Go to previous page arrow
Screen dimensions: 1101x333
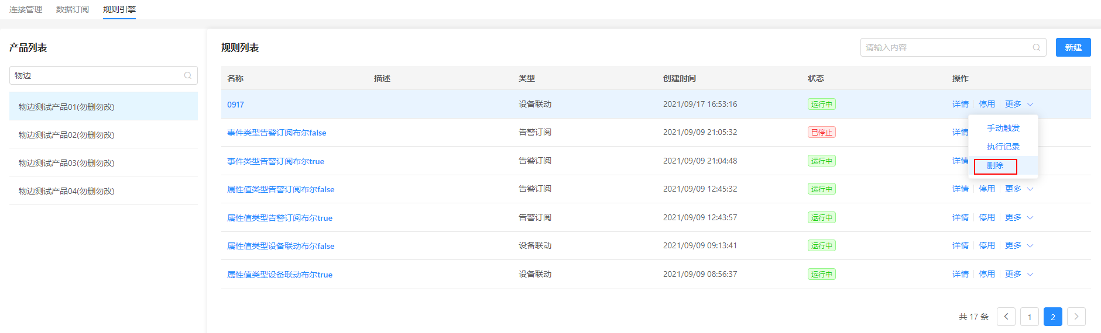point(1006,317)
